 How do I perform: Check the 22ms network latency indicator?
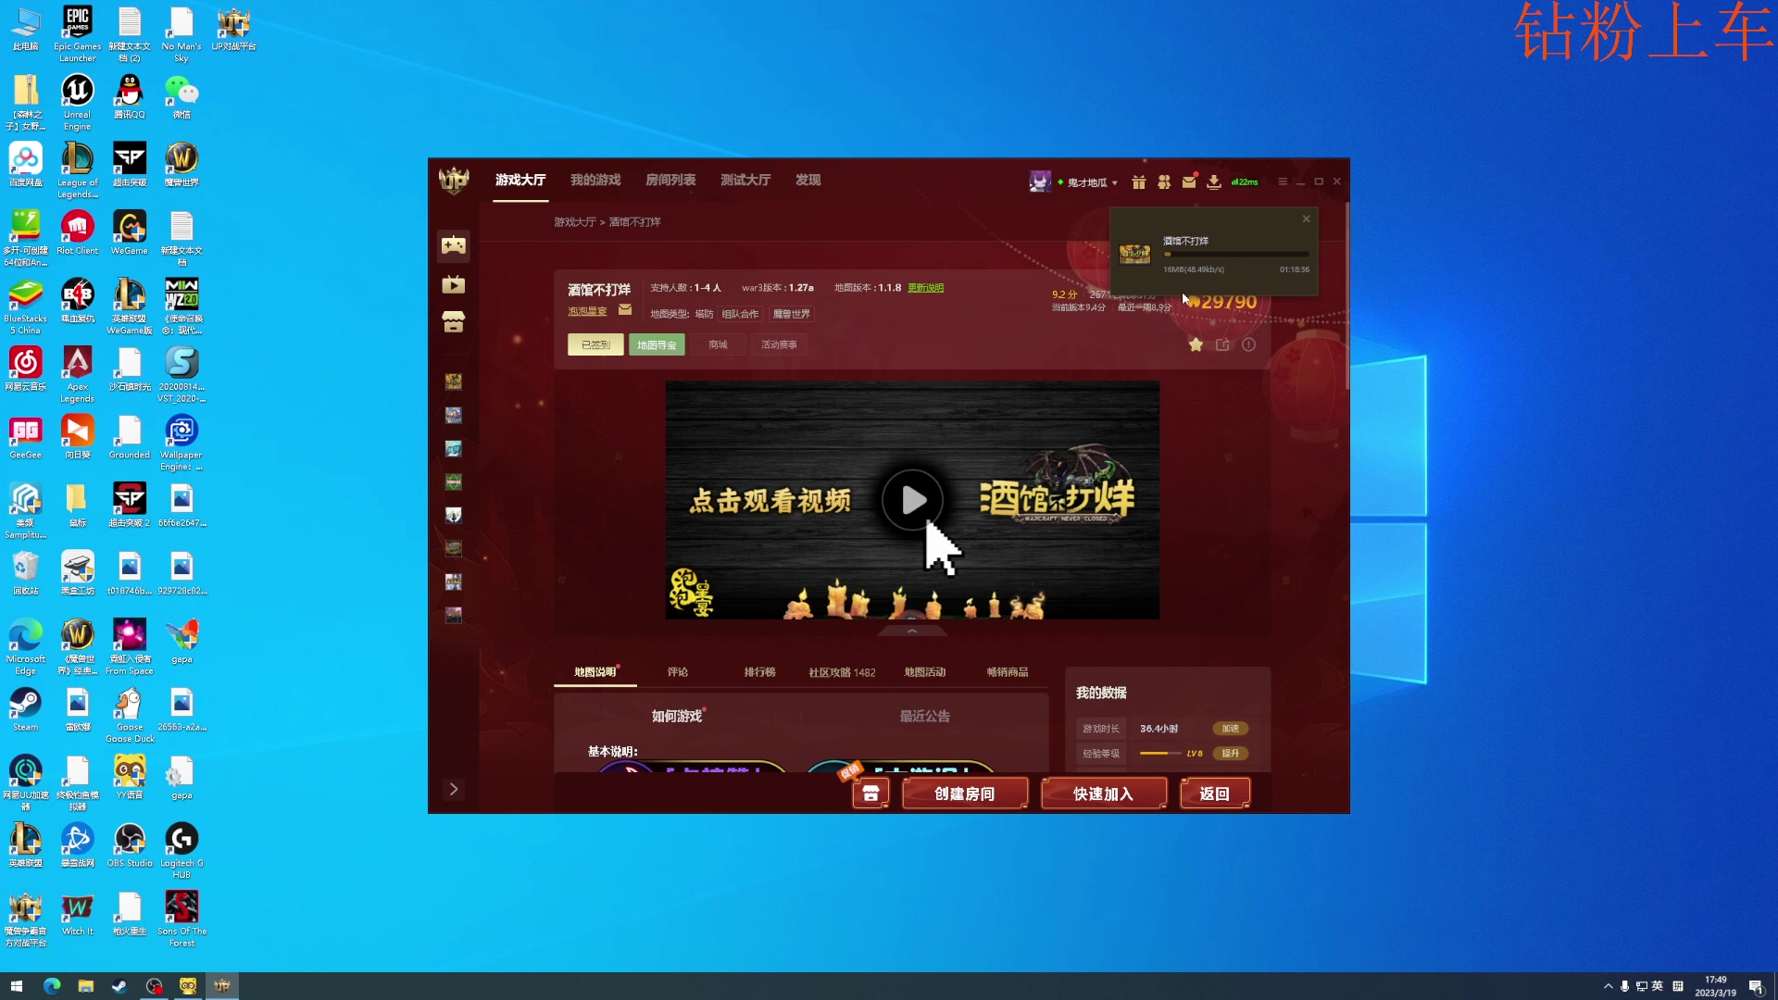[1245, 182]
